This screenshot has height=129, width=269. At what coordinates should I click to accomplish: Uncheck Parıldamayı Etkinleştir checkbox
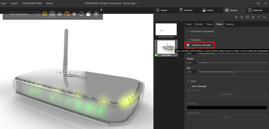click(188, 45)
